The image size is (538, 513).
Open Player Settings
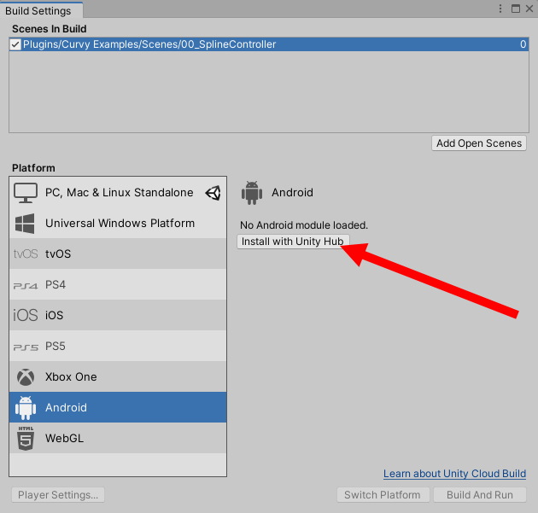(58, 495)
